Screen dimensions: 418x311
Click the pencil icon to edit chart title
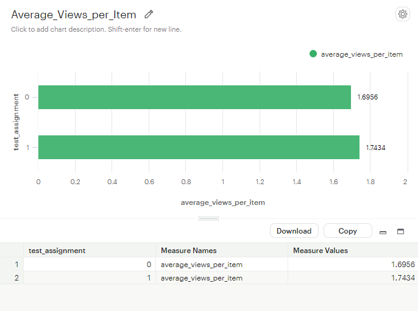coord(149,14)
